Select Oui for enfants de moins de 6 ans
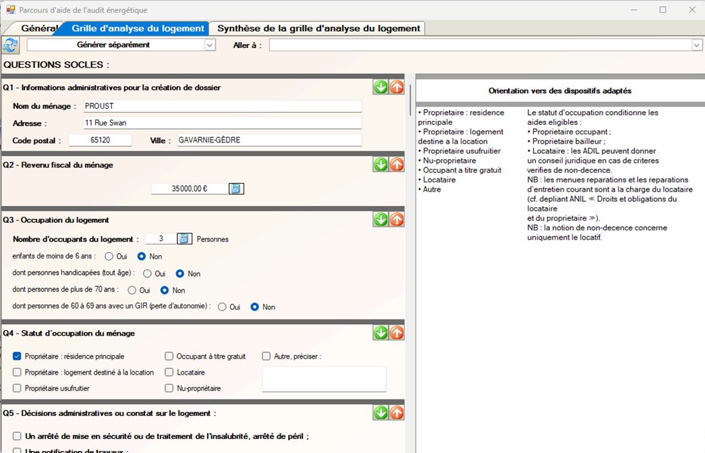Screen dimensions: 705x453 point(109,257)
